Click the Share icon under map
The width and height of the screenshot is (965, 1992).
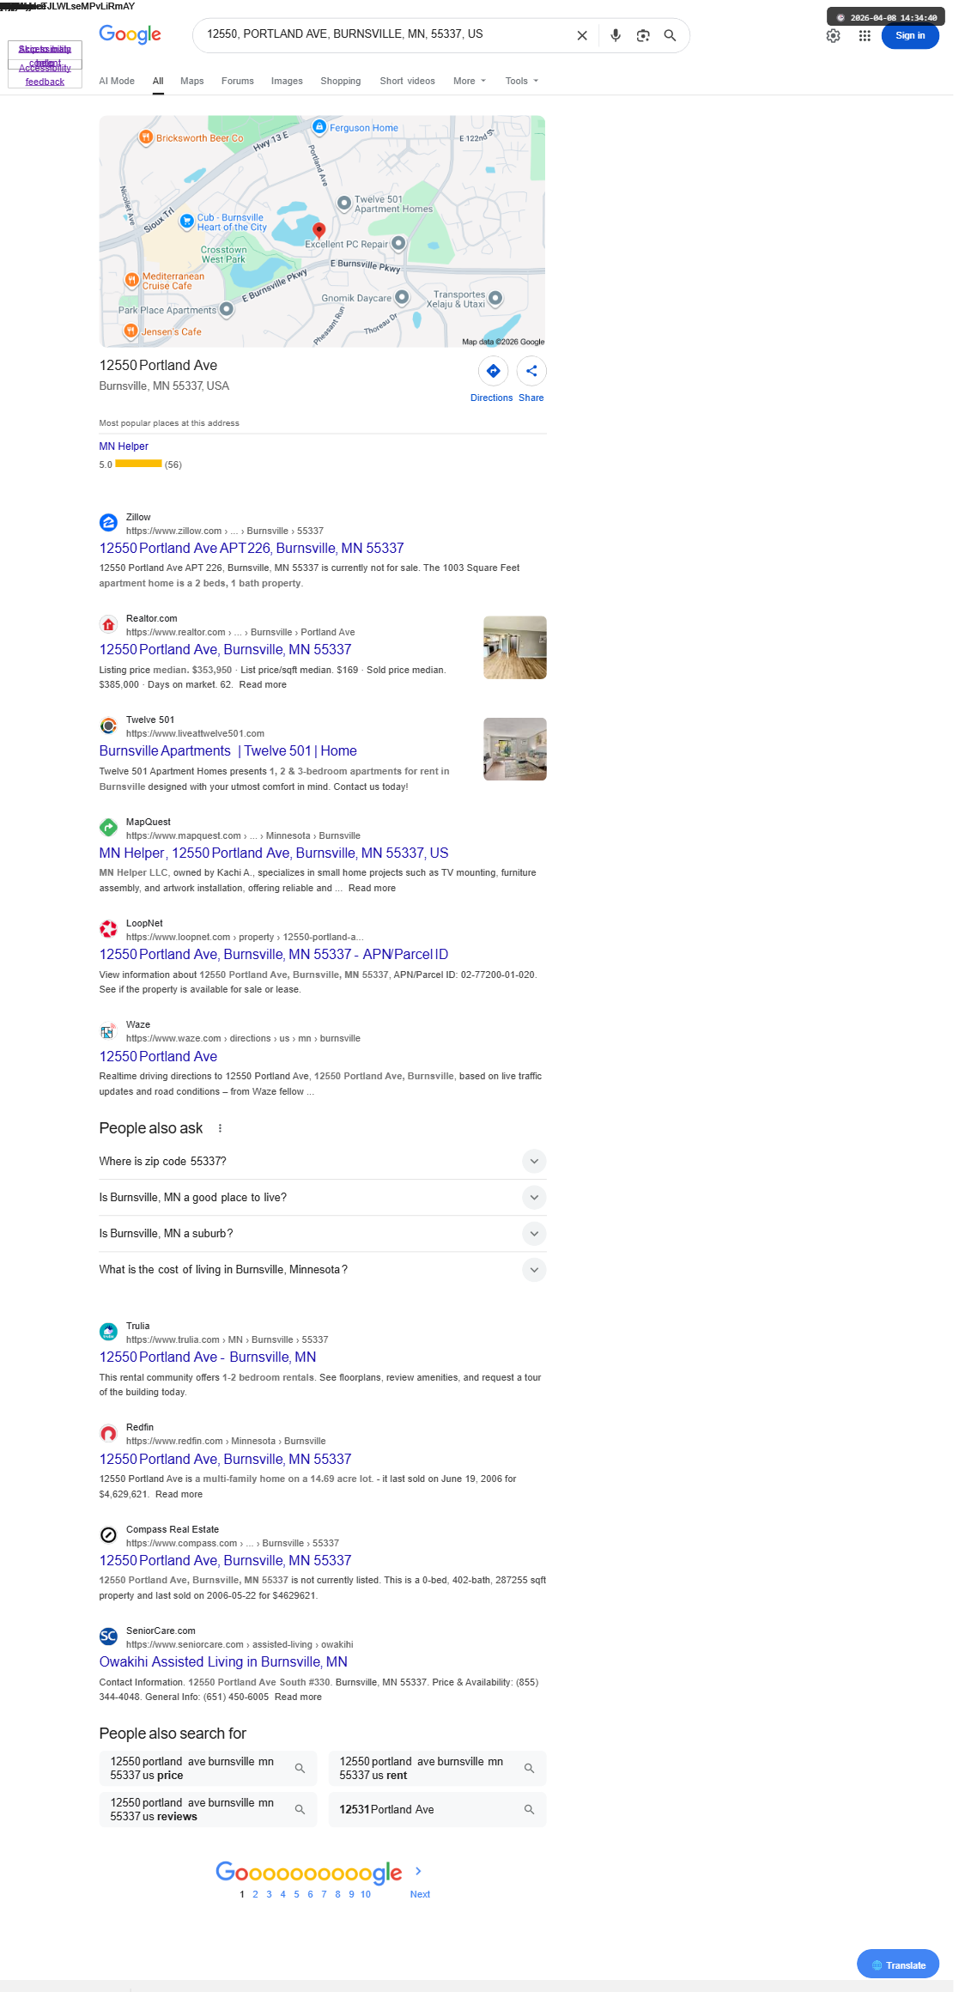pyautogui.click(x=531, y=371)
